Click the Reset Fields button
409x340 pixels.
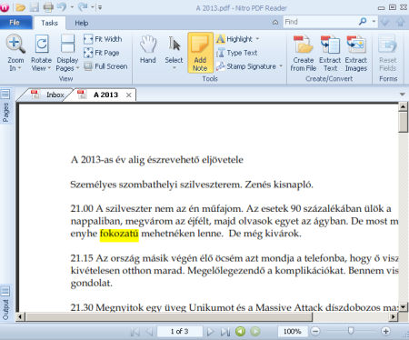pos(388,54)
